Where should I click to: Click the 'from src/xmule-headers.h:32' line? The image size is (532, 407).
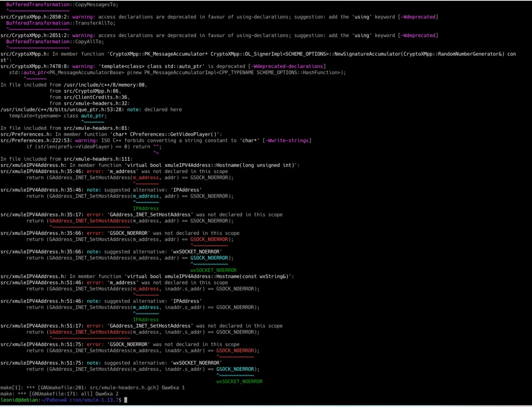pos(89,104)
